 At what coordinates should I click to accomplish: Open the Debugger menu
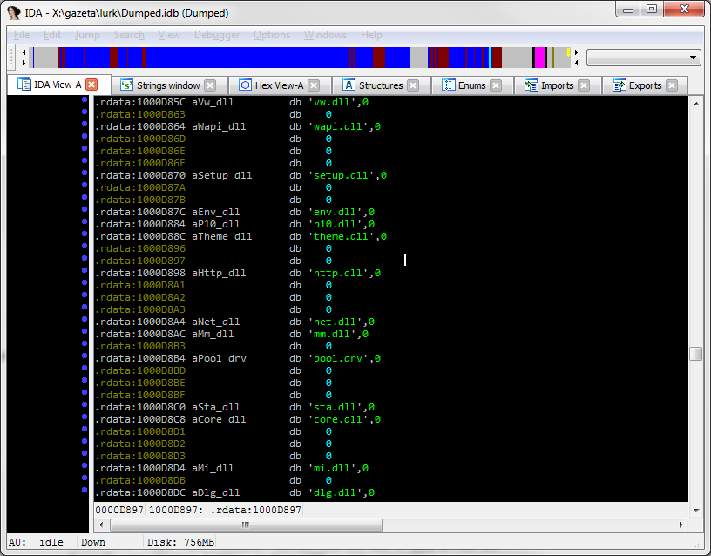(217, 35)
